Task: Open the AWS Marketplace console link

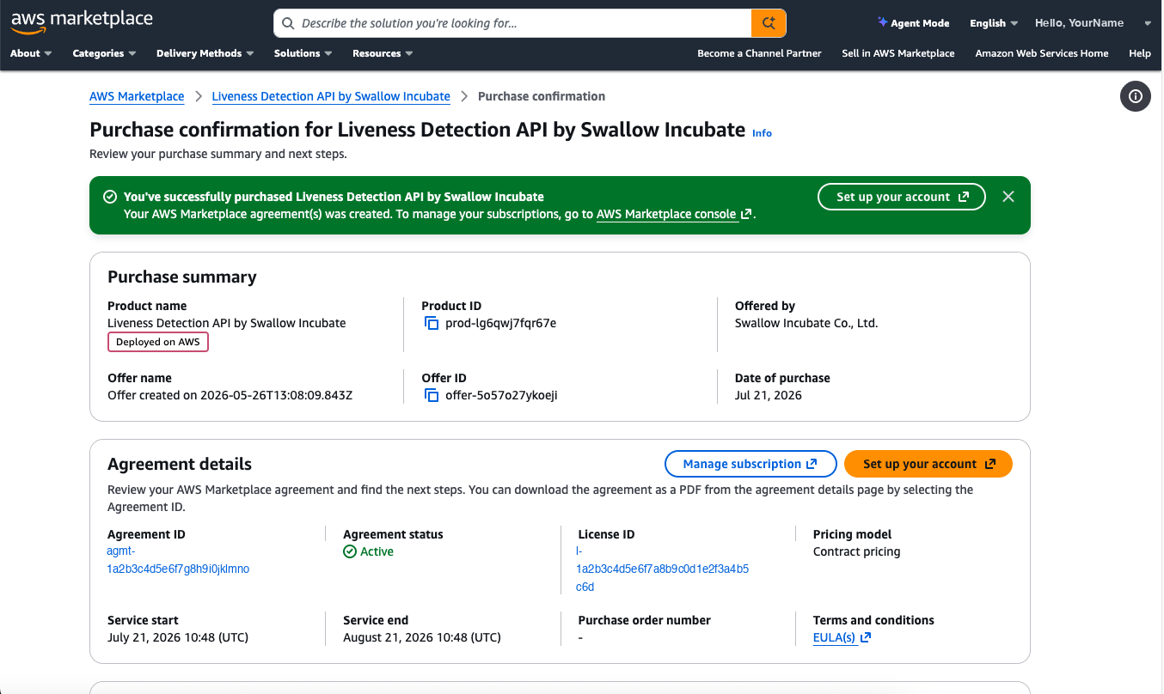Action: tap(674, 214)
